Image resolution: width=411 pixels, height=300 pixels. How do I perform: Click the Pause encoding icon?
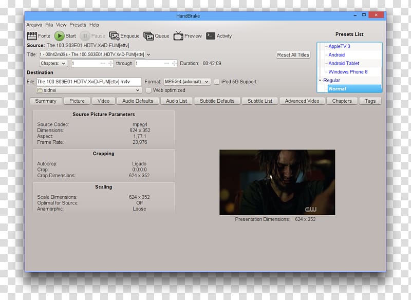tap(85, 36)
